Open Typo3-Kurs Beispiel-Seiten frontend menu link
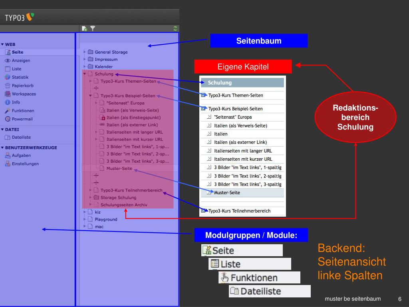The height and width of the screenshot is (307, 409). tap(235, 109)
